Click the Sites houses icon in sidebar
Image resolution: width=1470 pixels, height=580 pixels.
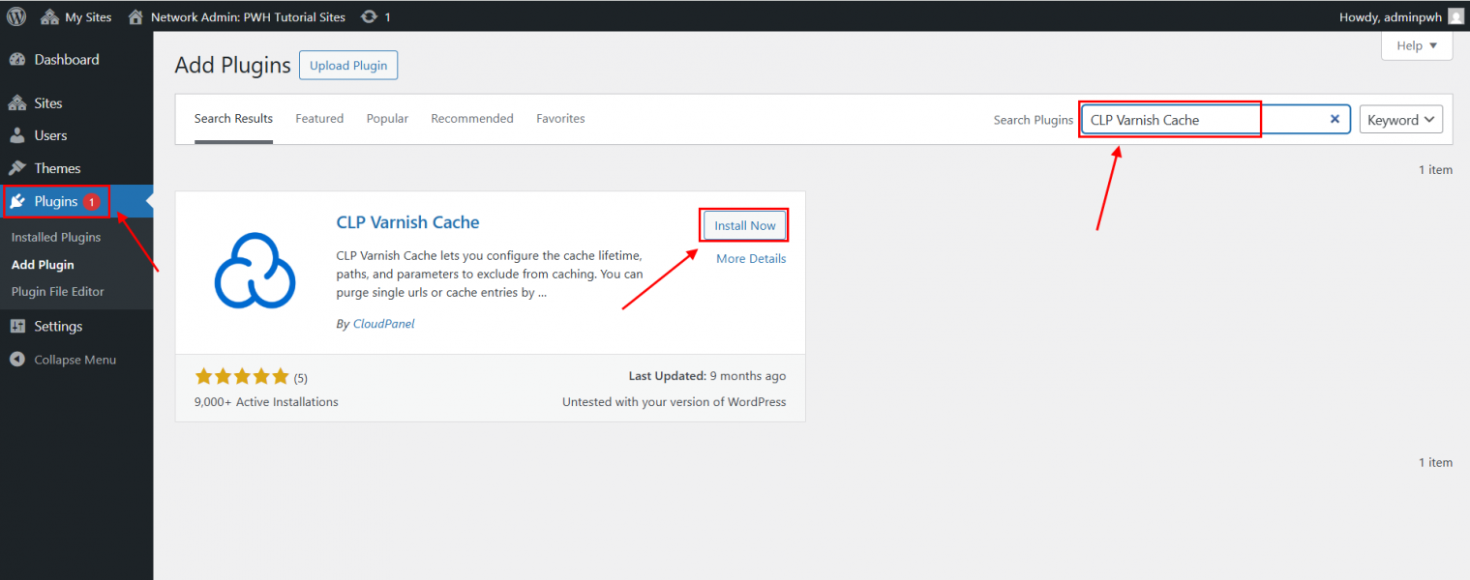tap(17, 103)
